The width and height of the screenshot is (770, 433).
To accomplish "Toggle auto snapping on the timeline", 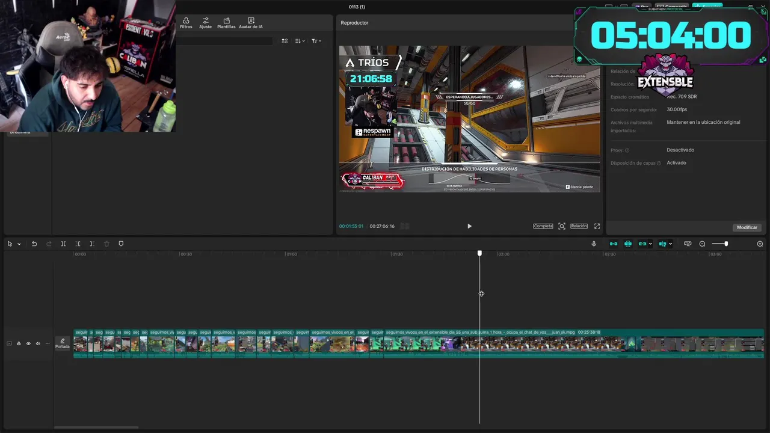I will click(627, 244).
